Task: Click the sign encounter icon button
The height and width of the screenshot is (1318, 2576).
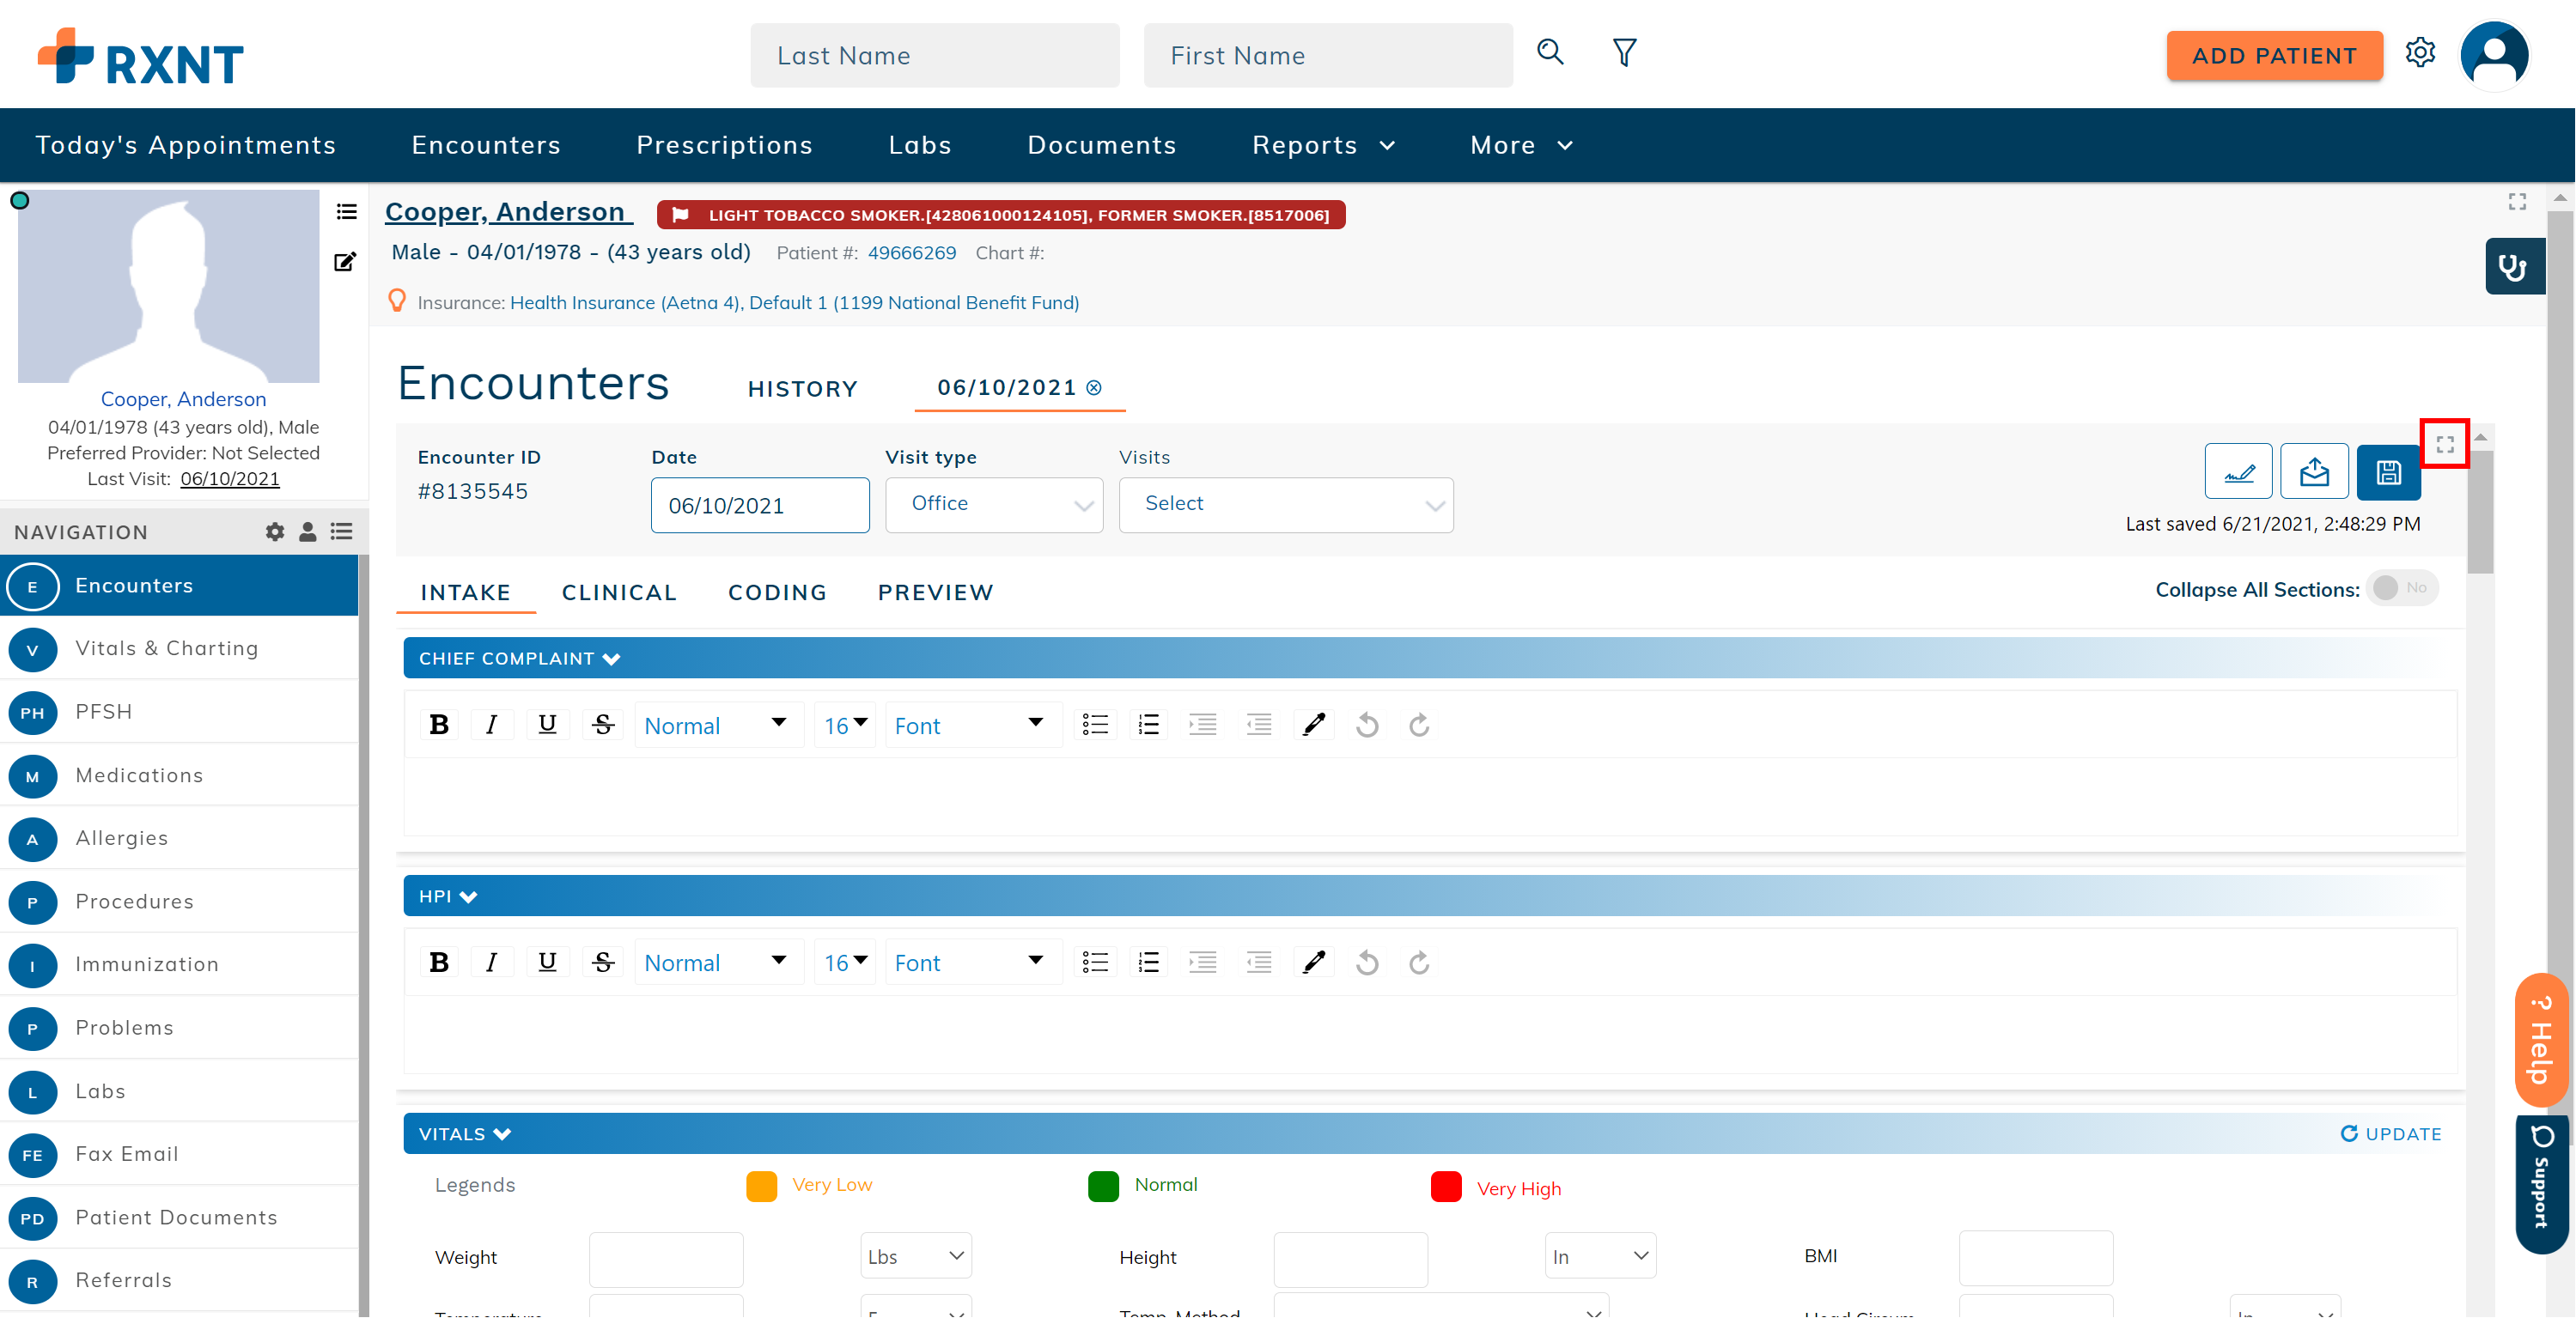Action: (x=2238, y=472)
